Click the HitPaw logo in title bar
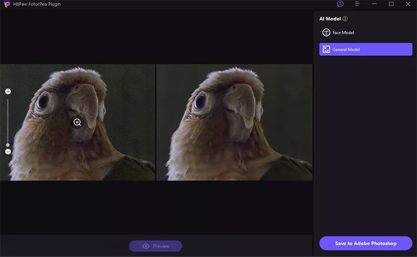Image resolution: width=417 pixels, height=257 pixels. click(x=7, y=4)
